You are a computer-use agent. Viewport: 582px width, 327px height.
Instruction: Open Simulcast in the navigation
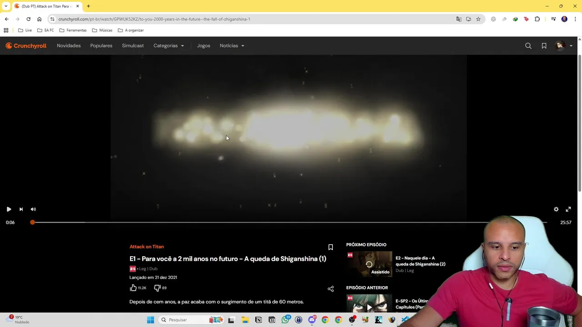tap(133, 46)
